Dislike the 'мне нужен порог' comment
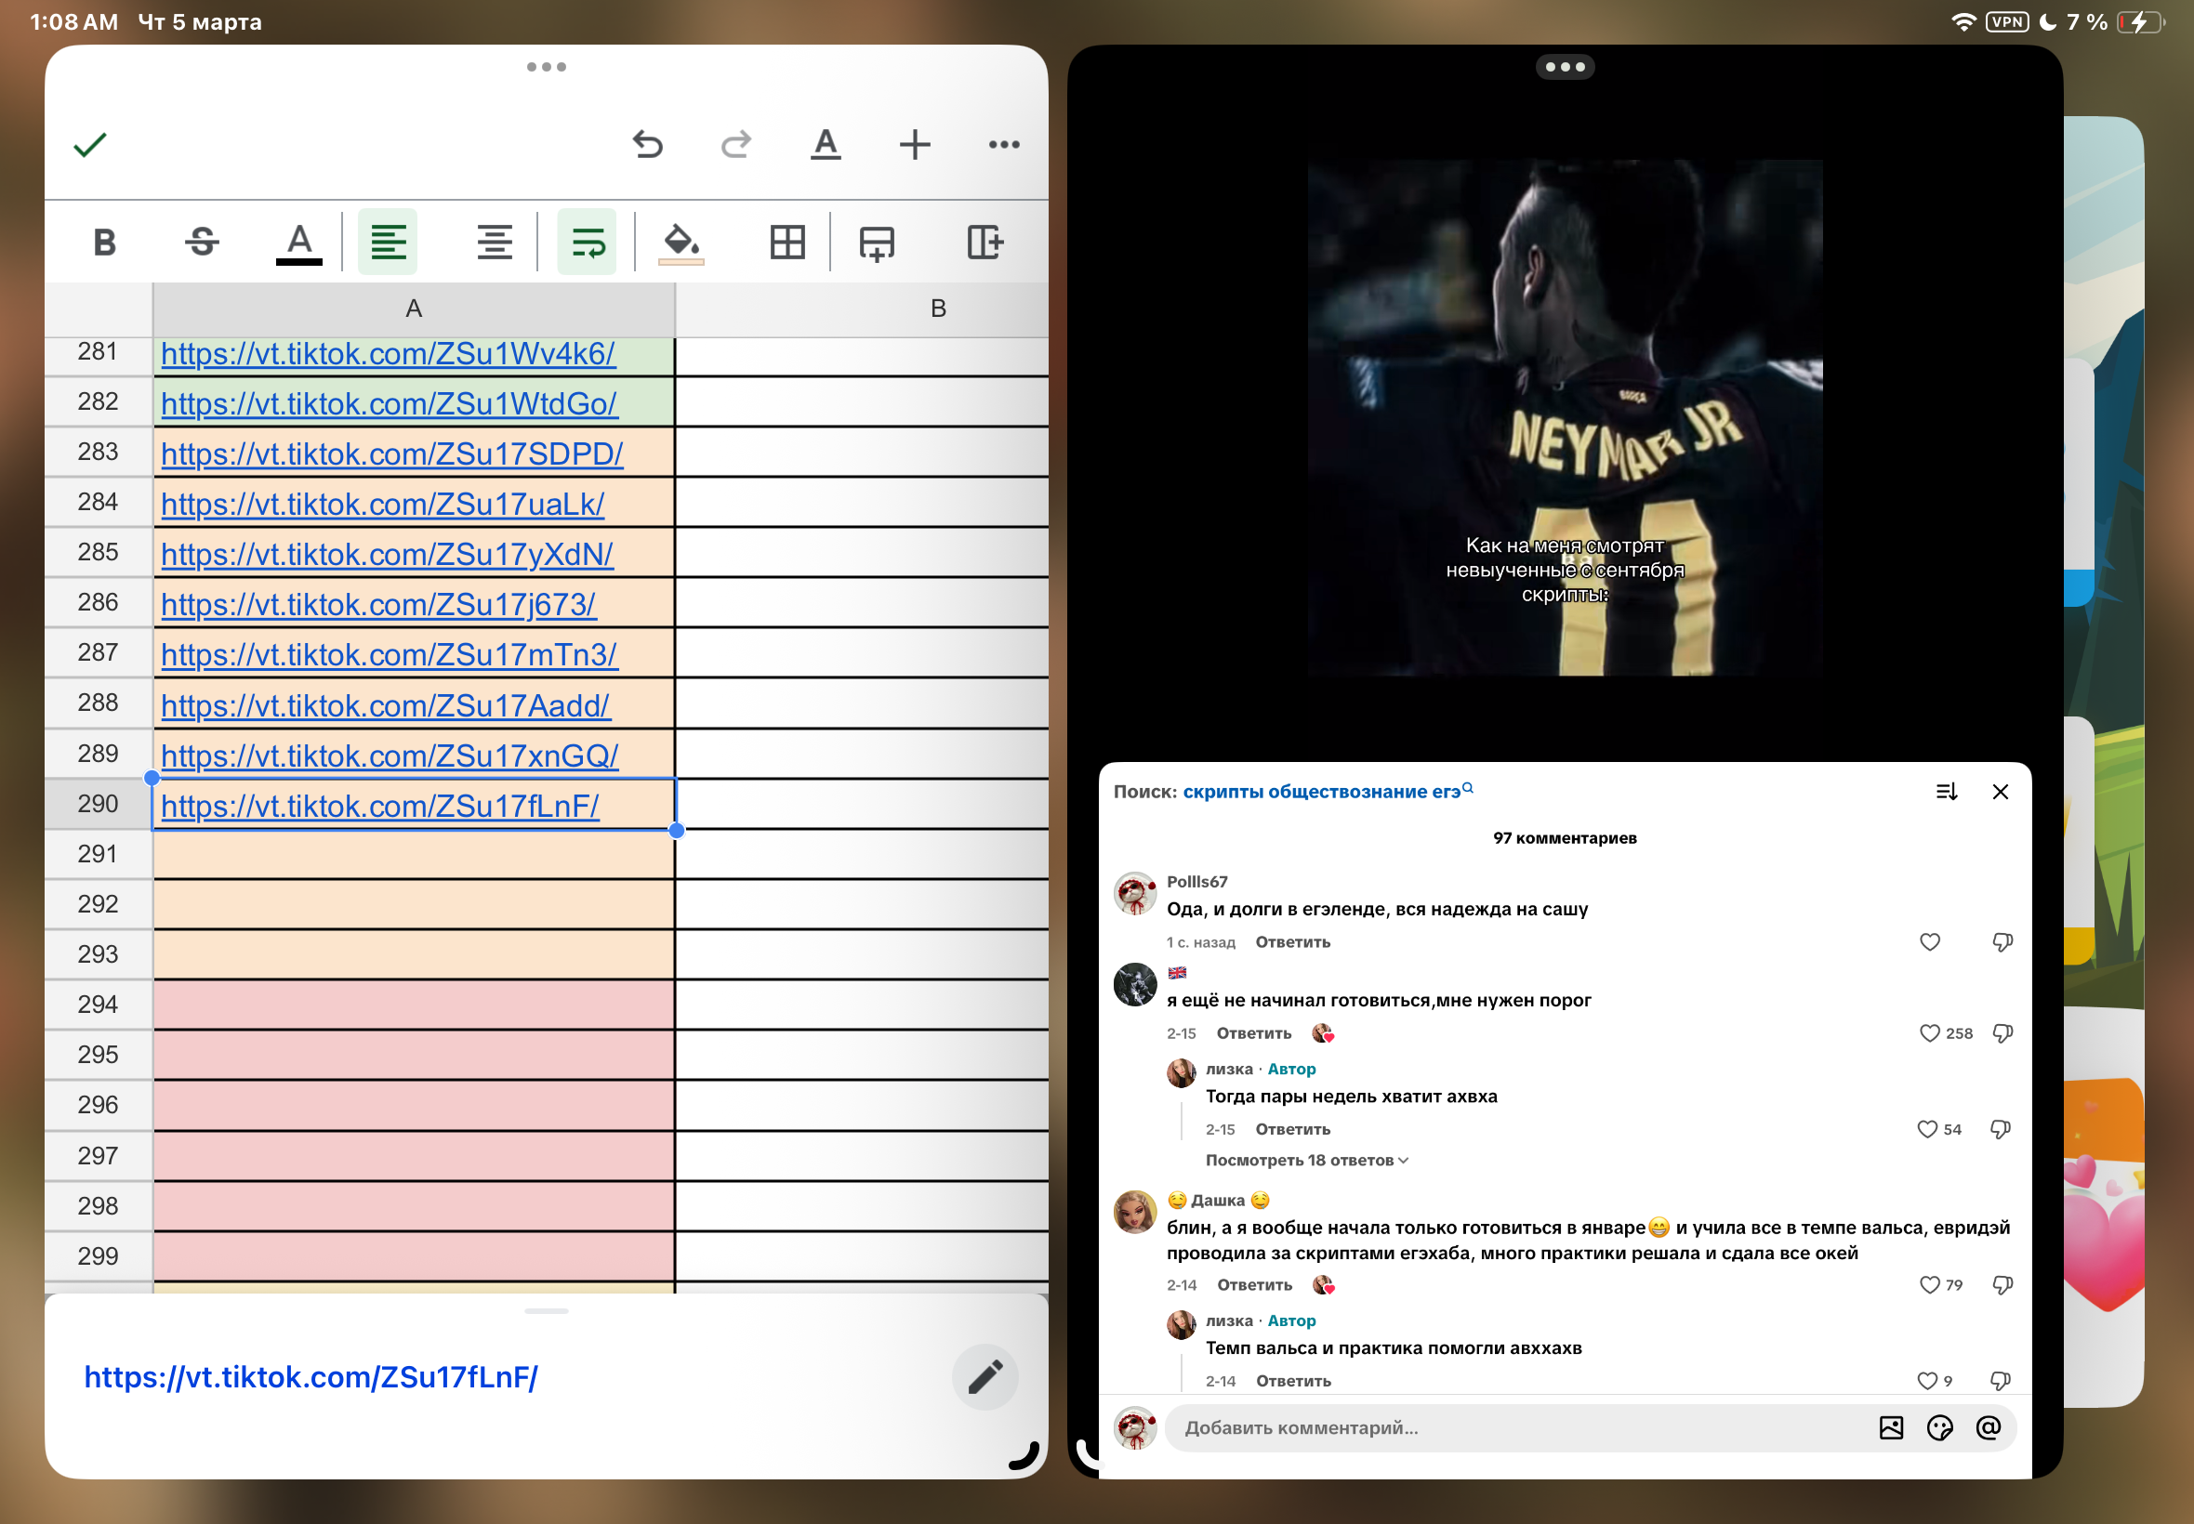The width and height of the screenshot is (2194, 1524). [2002, 1033]
